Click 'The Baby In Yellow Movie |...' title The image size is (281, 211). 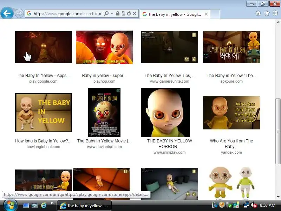[x=104, y=141]
